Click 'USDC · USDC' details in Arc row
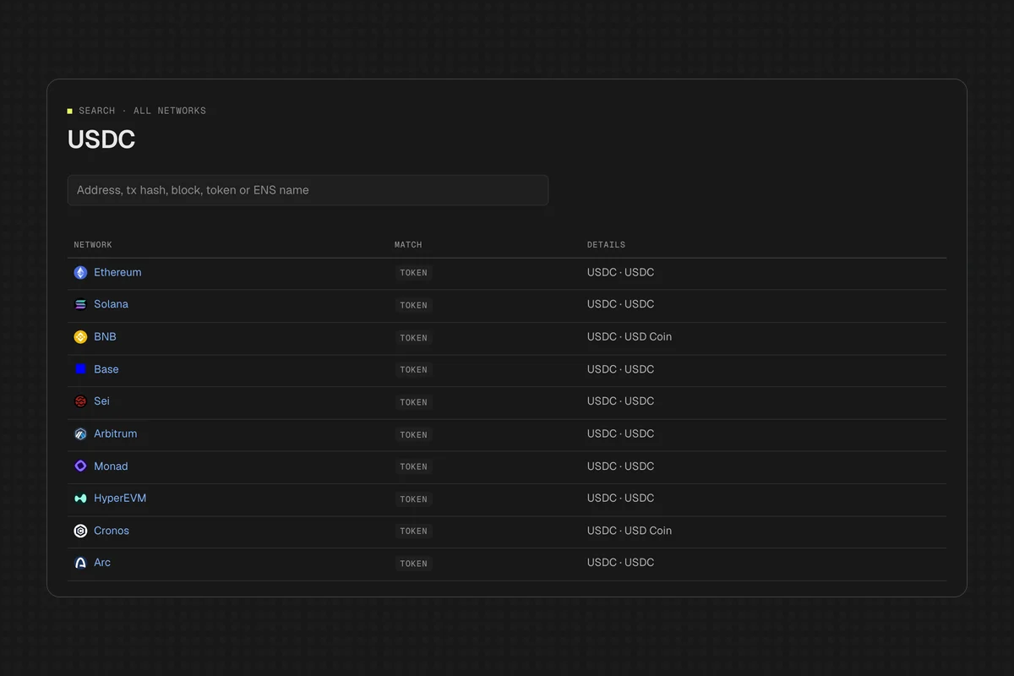Image resolution: width=1014 pixels, height=676 pixels. [621, 563]
